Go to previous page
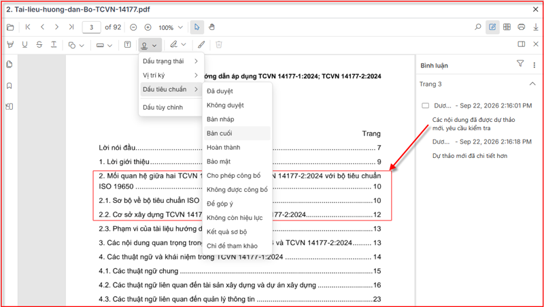The width and height of the screenshot is (544, 307). click(x=42, y=27)
